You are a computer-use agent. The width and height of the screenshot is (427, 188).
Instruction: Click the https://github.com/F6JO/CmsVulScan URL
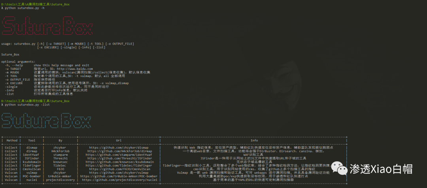119,169
